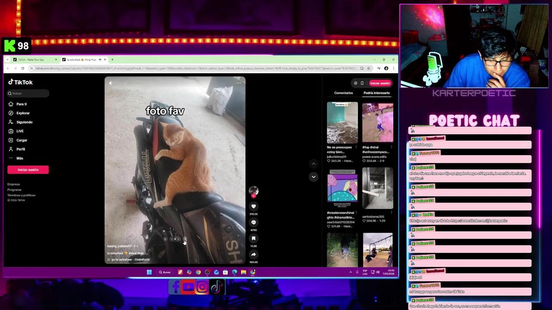Follow the author with the red plus badge

254,196
